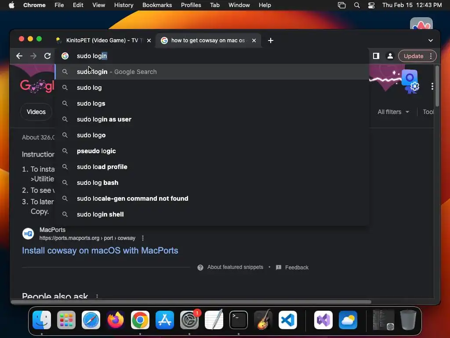Open Control Center in the menu bar
This screenshot has width=450, height=338.
point(371,5)
